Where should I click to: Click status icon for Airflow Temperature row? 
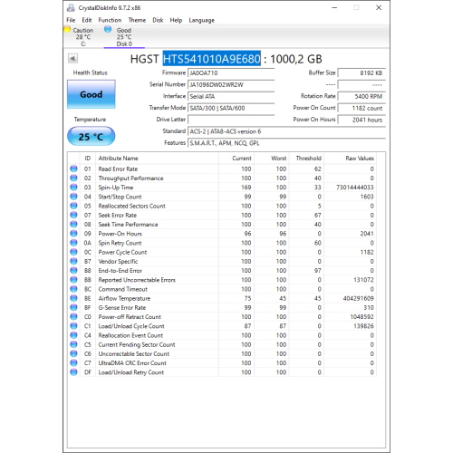coord(73,298)
